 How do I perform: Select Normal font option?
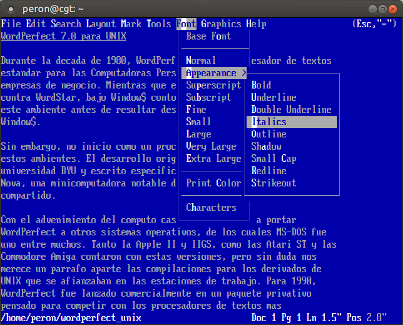201,61
